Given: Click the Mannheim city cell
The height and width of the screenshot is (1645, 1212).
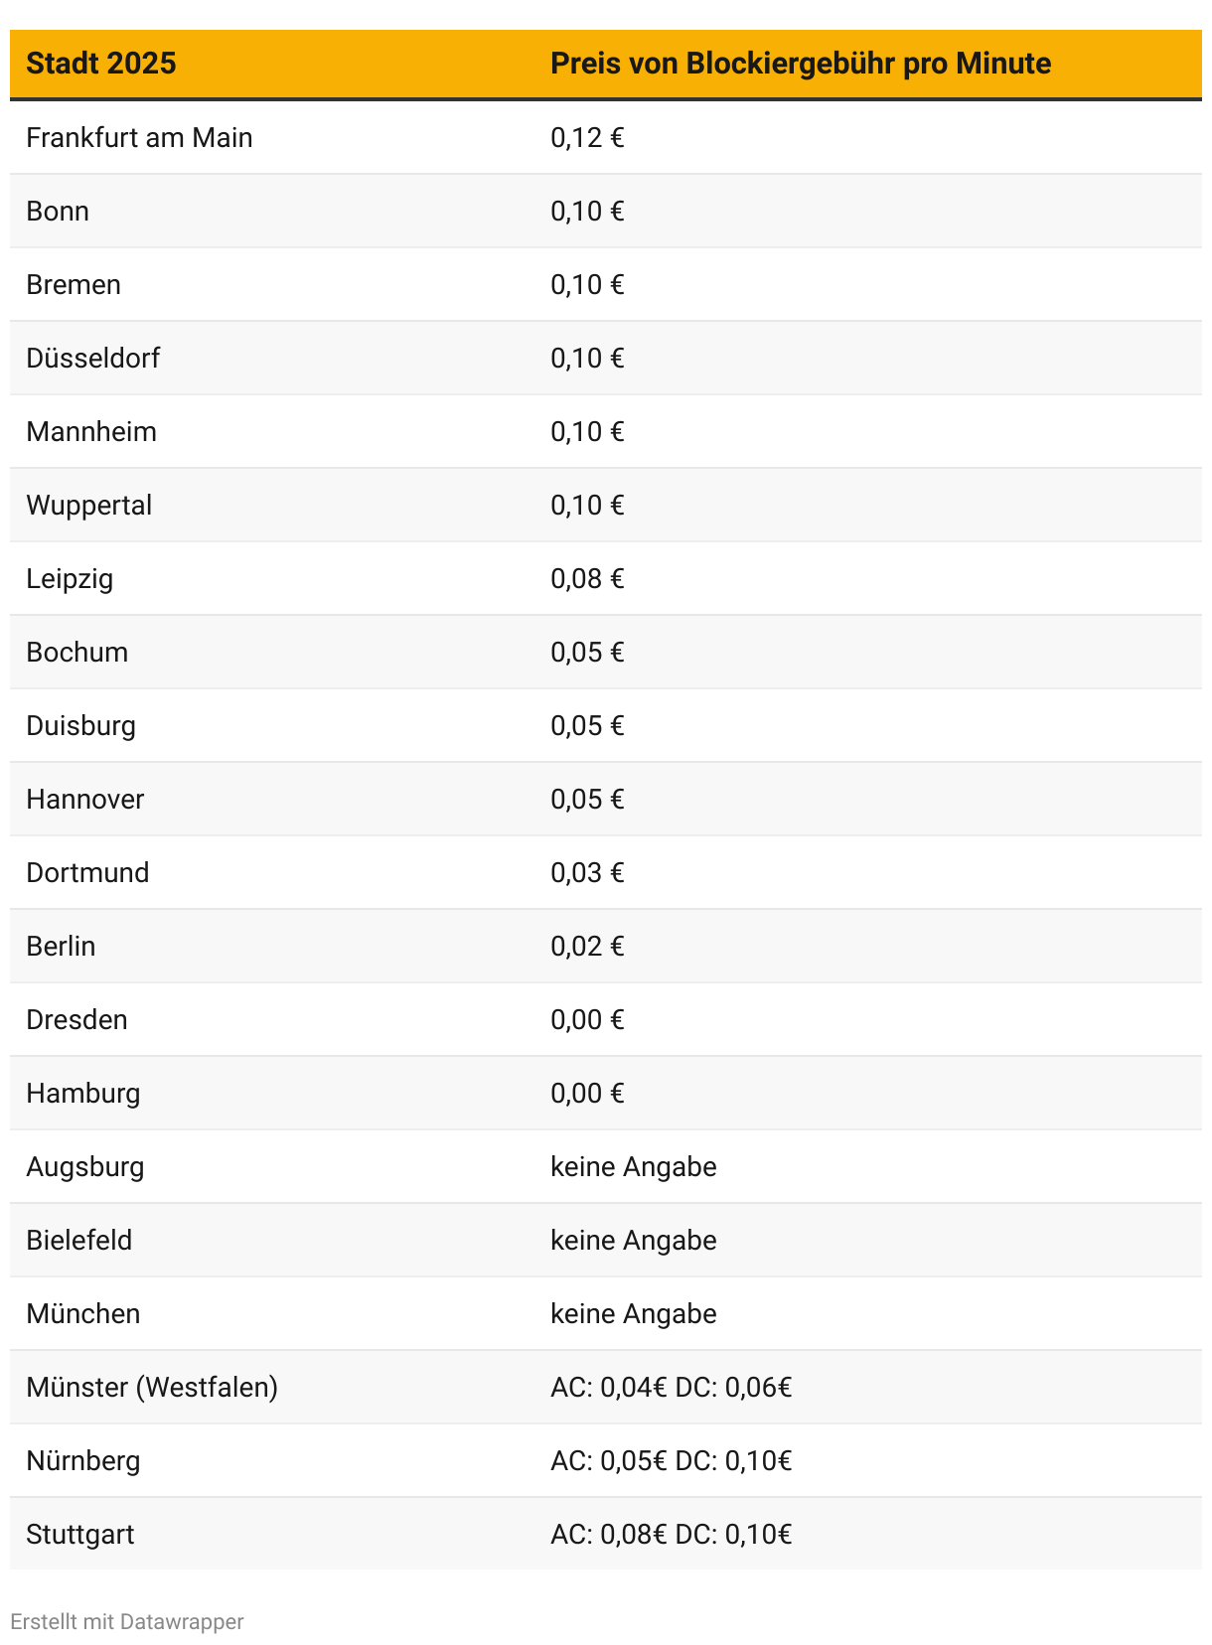Looking at the screenshot, I should [x=91, y=431].
